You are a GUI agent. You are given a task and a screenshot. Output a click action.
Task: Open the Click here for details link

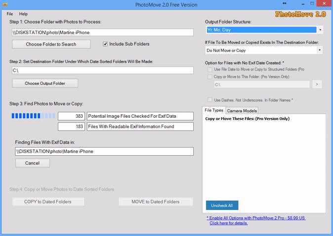(229, 223)
